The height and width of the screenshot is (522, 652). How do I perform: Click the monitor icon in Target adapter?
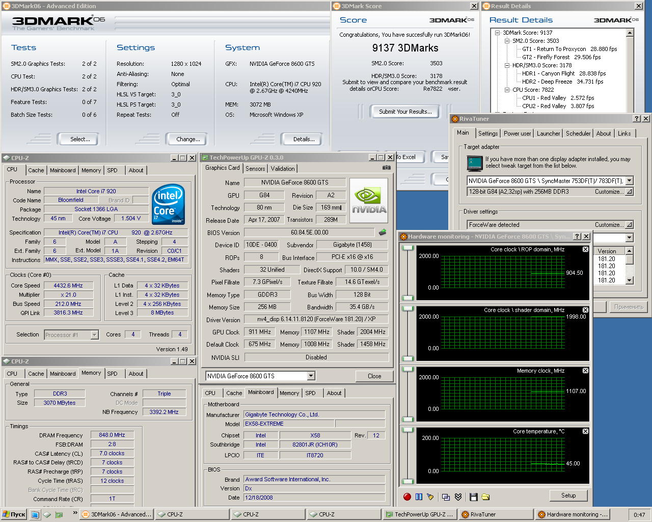click(x=475, y=163)
